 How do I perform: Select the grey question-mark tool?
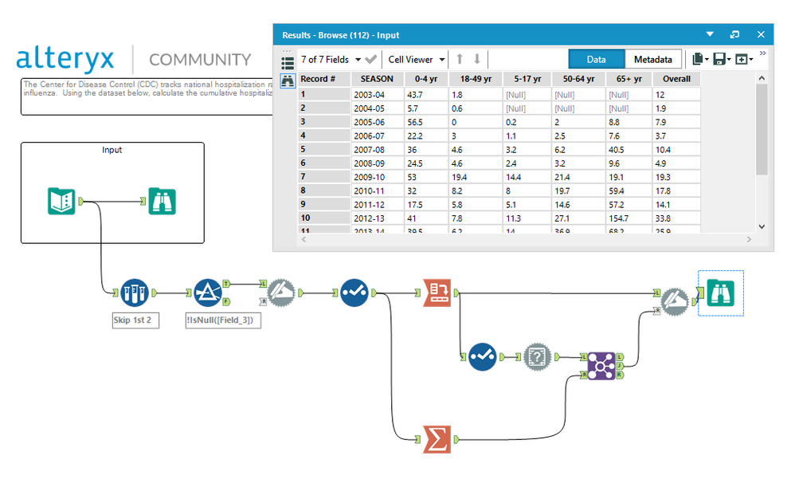tap(538, 357)
